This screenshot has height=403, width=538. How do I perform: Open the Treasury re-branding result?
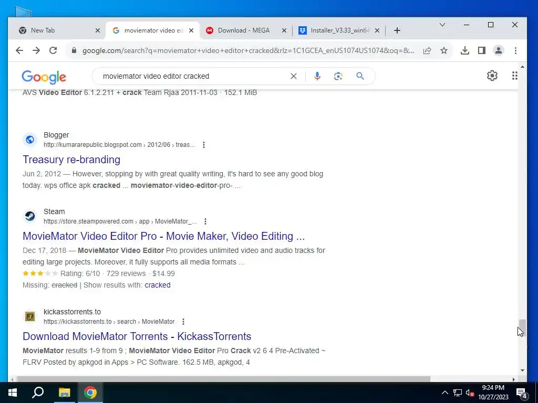(71, 160)
